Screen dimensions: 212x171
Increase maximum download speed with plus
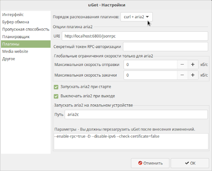(193, 75)
